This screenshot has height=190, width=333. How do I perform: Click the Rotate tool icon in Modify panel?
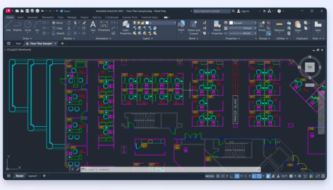pyautogui.click(x=69, y=23)
